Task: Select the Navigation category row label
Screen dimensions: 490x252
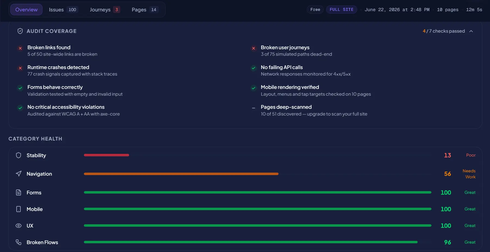Action: point(39,174)
